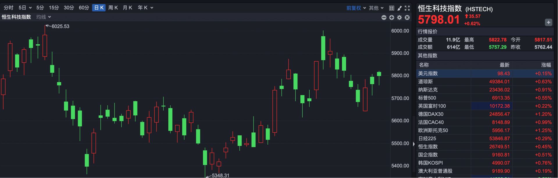Open the multi-chart grid layout icon
Screen dimensions: 558x178
point(392,8)
